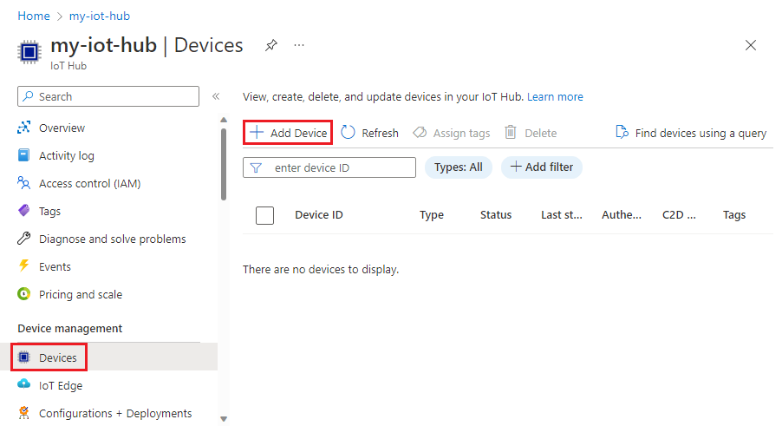Open the Types: All filter dropdown
This screenshot has height=426, width=782.
pos(458,167)
